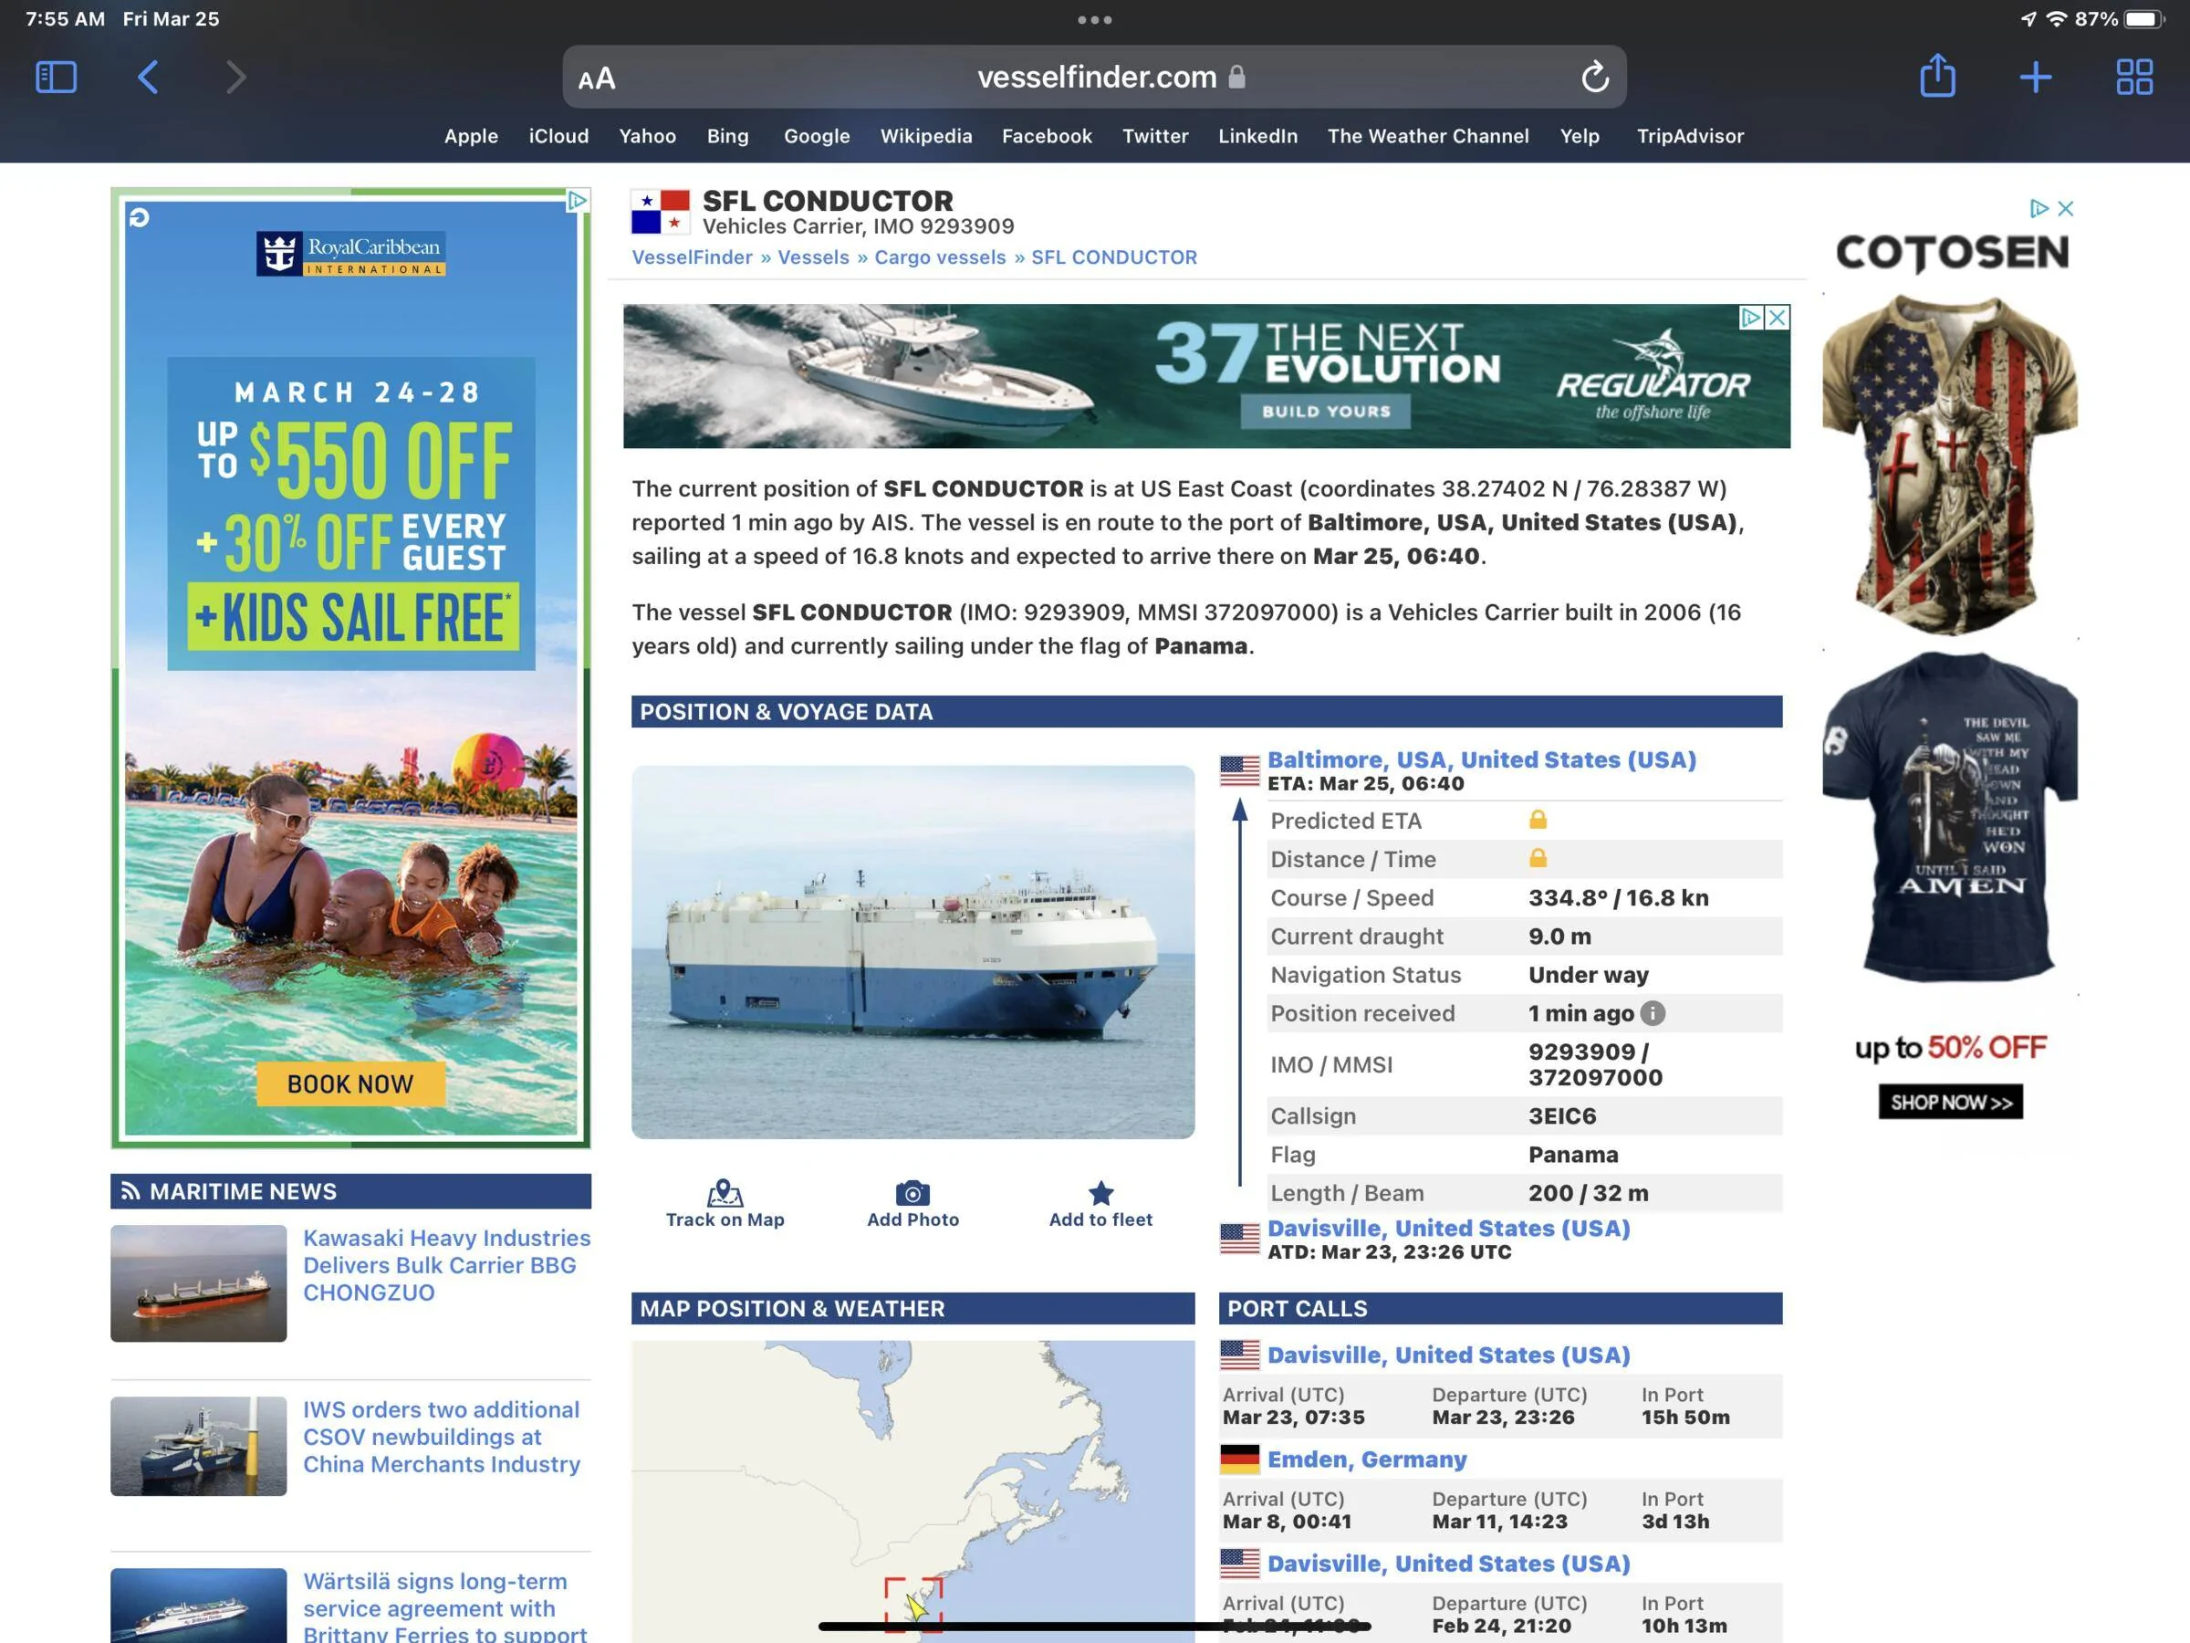Viewport: 2190px width, 1643px height.
Task: Go forward with the forward arrow
Action: (235, 78)
